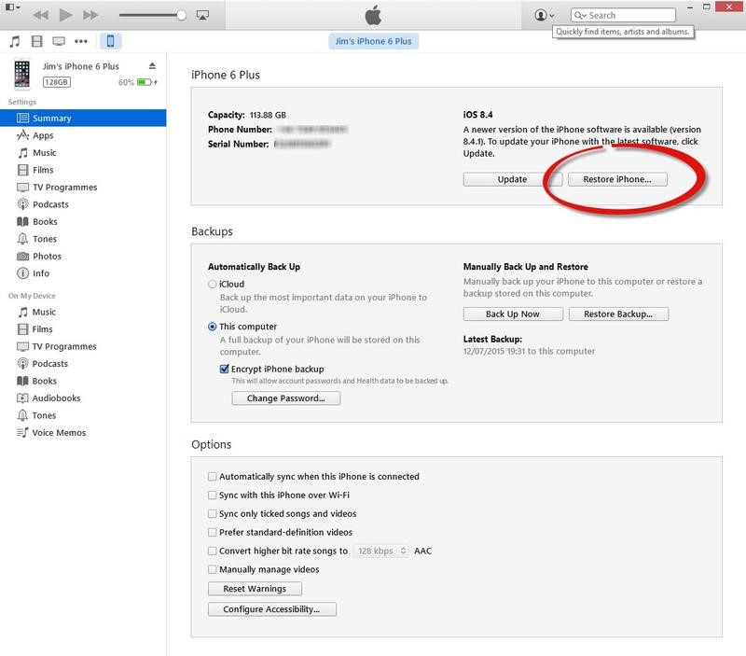The height and width of the screenshot is (656, 746).
Task: Click the Update button
Action: (x=512, y=179)
